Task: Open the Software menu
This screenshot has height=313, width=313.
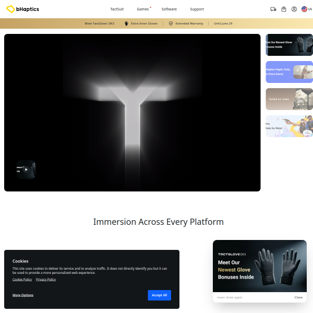Action: [x=169, y=9]
